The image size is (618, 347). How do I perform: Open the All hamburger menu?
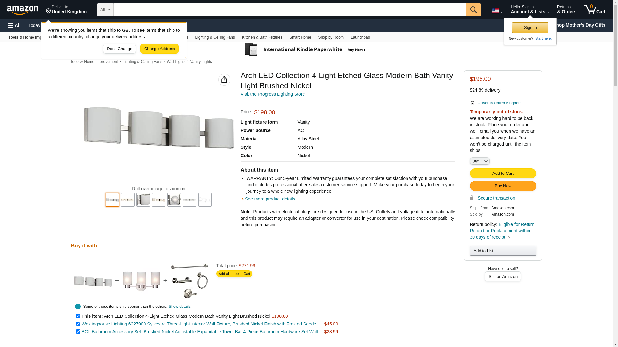coord(14,25)
